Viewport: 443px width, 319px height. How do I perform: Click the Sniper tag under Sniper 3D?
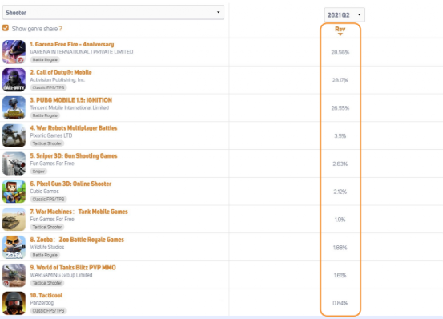coord(38,172)
